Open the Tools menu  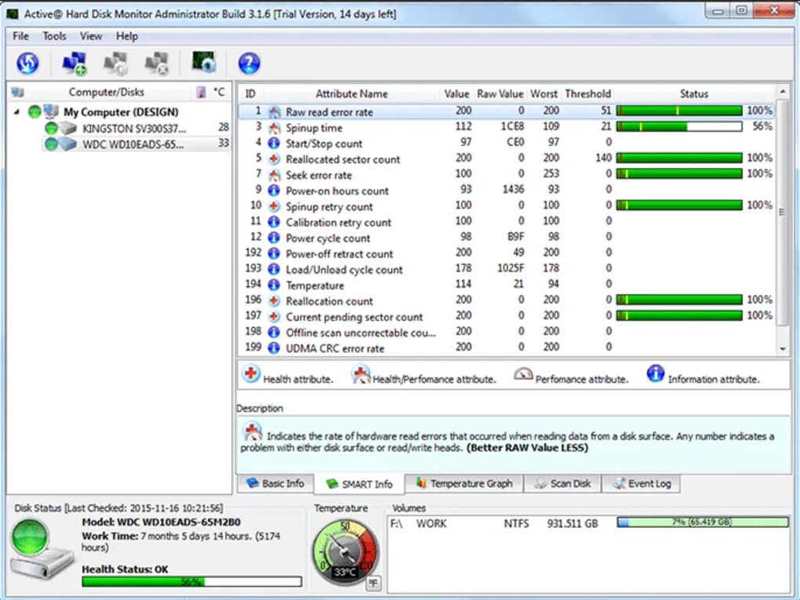(54, 36)
